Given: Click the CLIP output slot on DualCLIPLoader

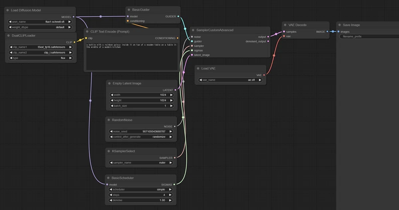Looking at the screenshot, I should 74,42.
